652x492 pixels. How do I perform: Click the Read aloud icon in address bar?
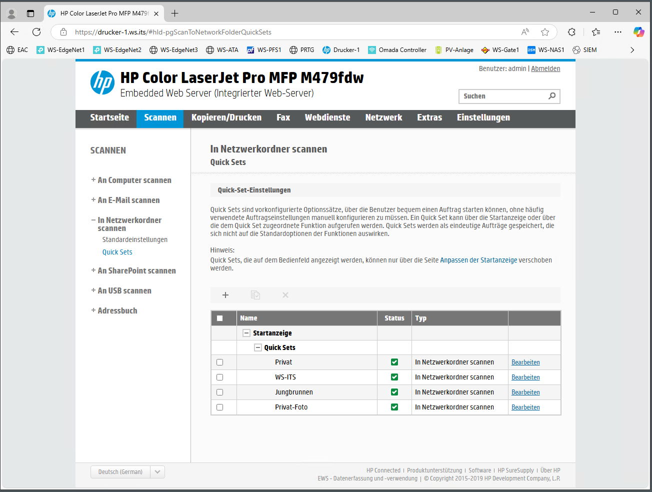(525, 32)
